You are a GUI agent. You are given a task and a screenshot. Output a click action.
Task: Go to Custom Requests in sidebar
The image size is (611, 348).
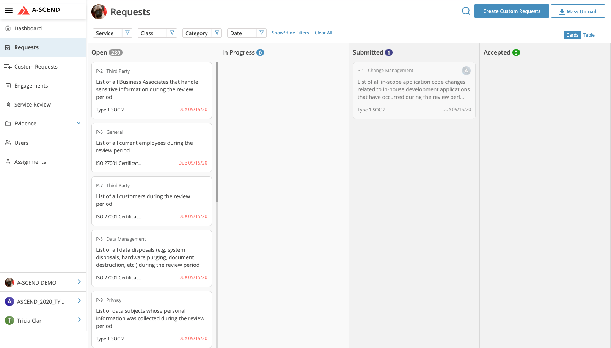point(36,67)
